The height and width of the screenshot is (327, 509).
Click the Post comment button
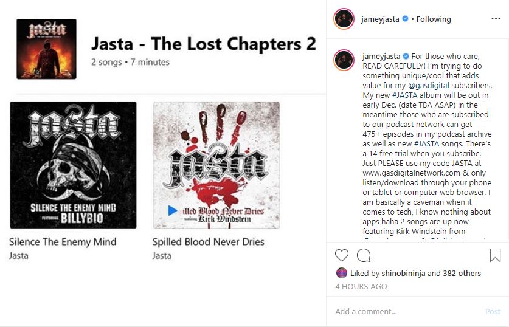pos(493,311)
